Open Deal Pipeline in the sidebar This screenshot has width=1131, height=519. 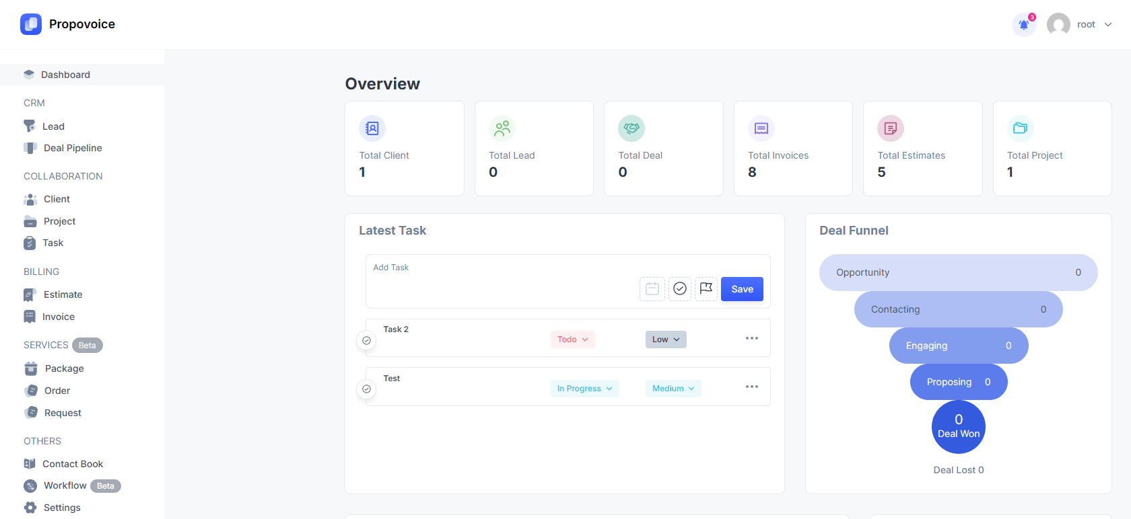73,148
